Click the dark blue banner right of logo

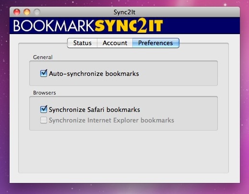coord(202,25)
